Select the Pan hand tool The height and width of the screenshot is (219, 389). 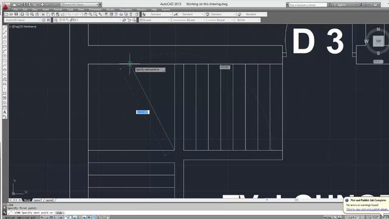pos(86,15)
